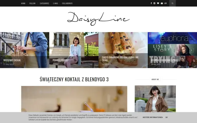197x123 pixels.
Task: Open the Powrót Pasteli post
Action: click(60, 60)
